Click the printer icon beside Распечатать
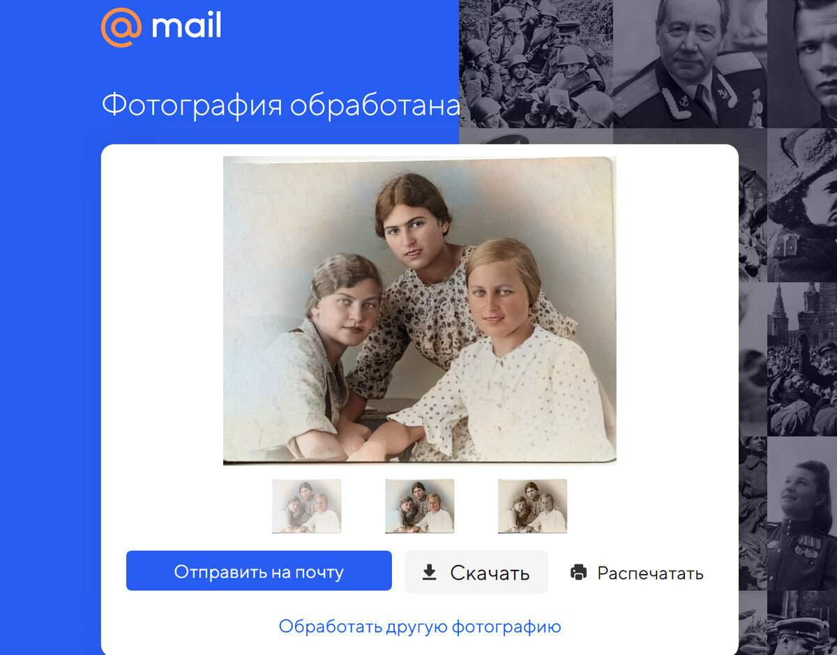Image resolution: width=837 pixels, height=655 pixels. point(579,573)
